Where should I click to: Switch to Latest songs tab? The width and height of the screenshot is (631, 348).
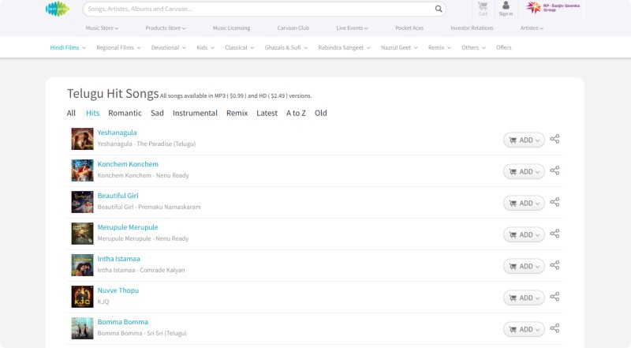(x=267, y=113)
